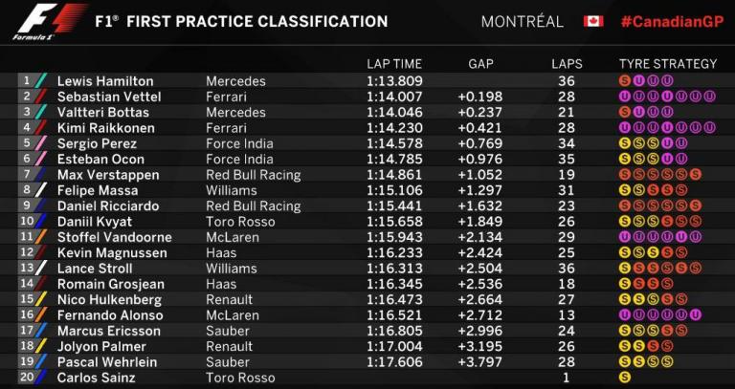This screenshot has height=389, width=735.
Task: Open the #CanadianGP hashtag
Action: pos(671,21)
